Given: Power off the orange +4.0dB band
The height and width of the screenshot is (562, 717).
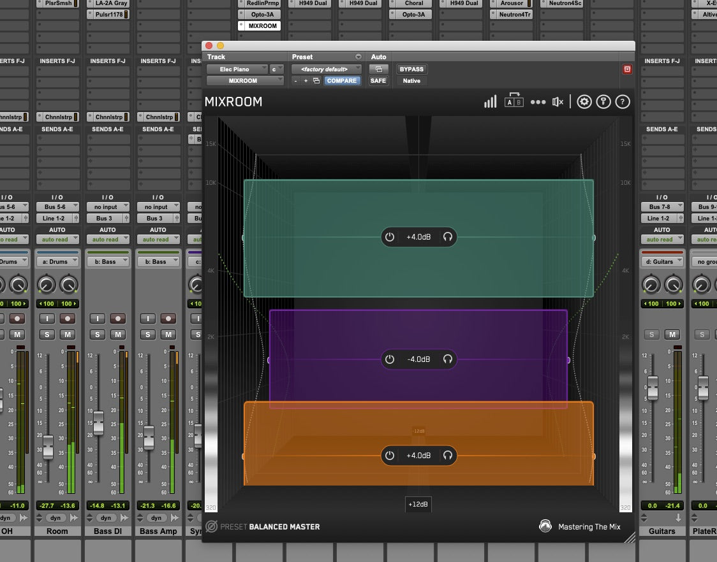Looking at the screenshot, I should [x=390, y=456].
